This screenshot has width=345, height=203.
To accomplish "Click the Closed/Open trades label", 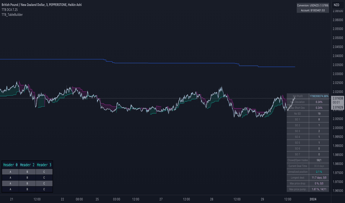I will click(x=298, y=160).
